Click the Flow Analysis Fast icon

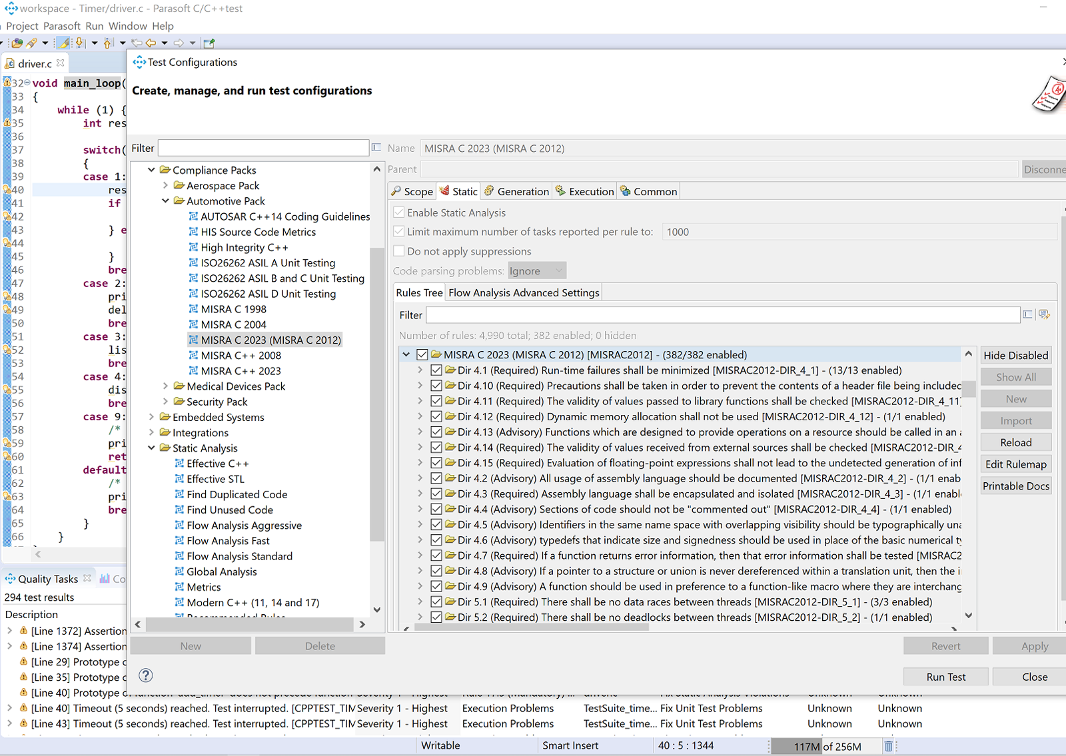179,541
